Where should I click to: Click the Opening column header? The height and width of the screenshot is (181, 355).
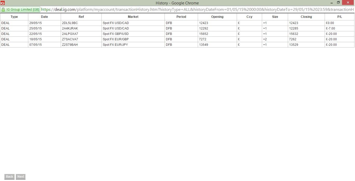217,17
